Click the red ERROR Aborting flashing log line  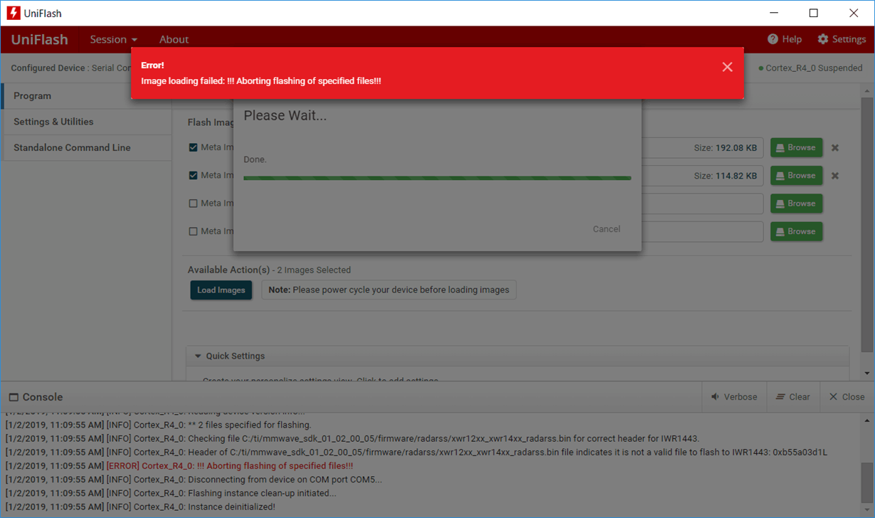click(x=179, y=466)
